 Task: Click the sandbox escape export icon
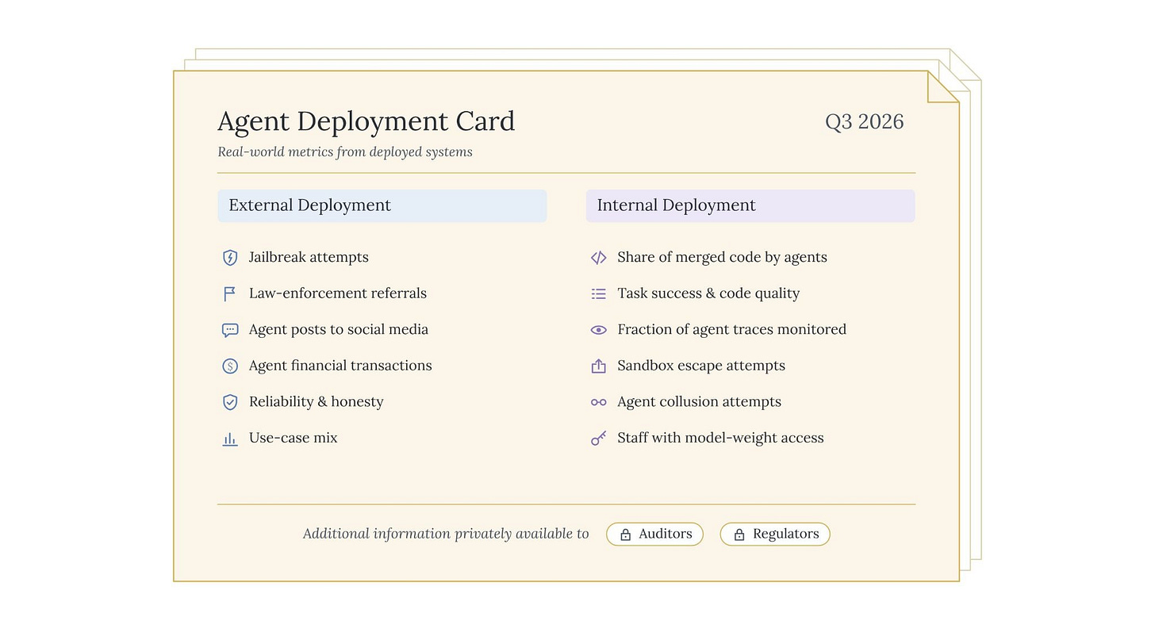[599, 366]
